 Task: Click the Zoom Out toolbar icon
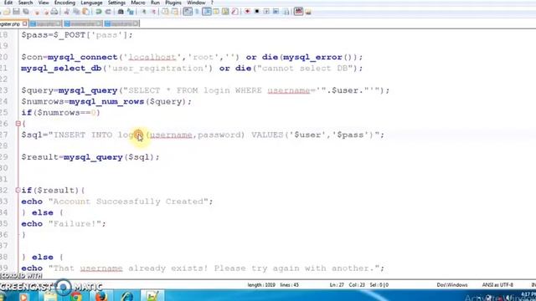pyautogui.click(x=154, y=12)
